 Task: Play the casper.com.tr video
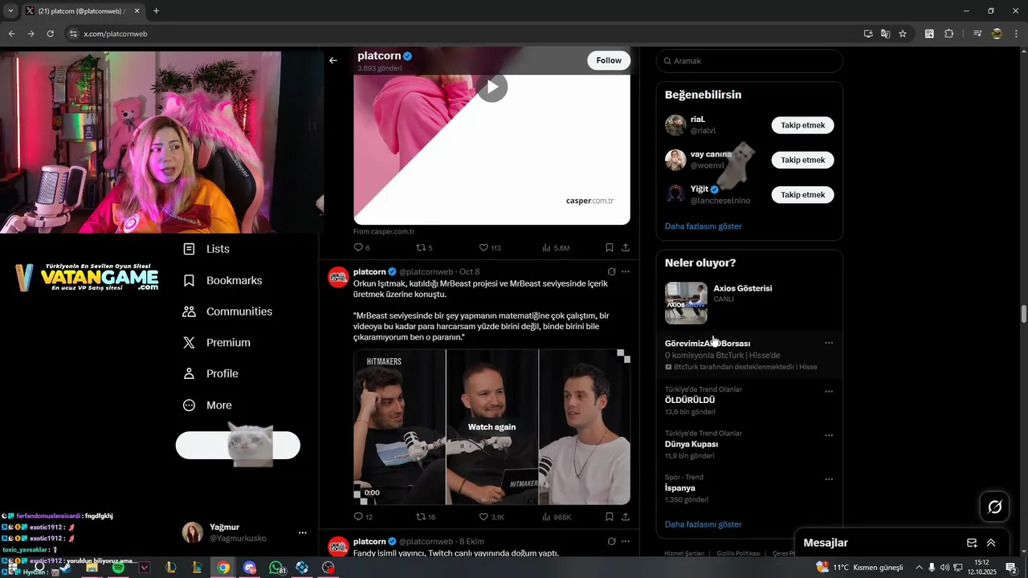[492, 87]
